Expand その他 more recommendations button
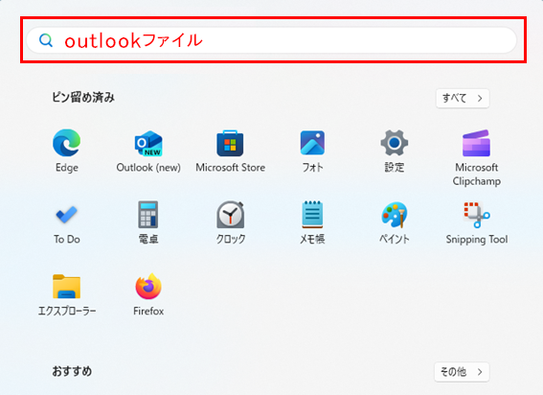Viewport: 543px width, 395px height. [x=462, y=372]
